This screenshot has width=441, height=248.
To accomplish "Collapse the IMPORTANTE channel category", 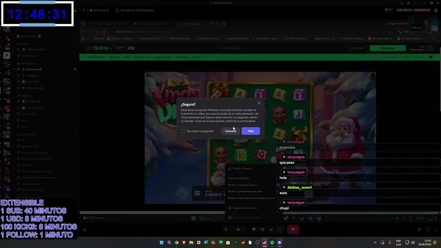I will click(x=27, y=64).
